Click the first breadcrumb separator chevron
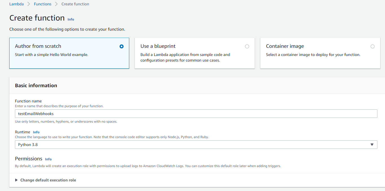This screenshot has height=191, width=385. point(29,4)
